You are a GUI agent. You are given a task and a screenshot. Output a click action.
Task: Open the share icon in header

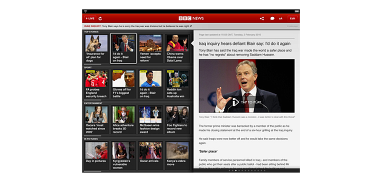(261, 18)
